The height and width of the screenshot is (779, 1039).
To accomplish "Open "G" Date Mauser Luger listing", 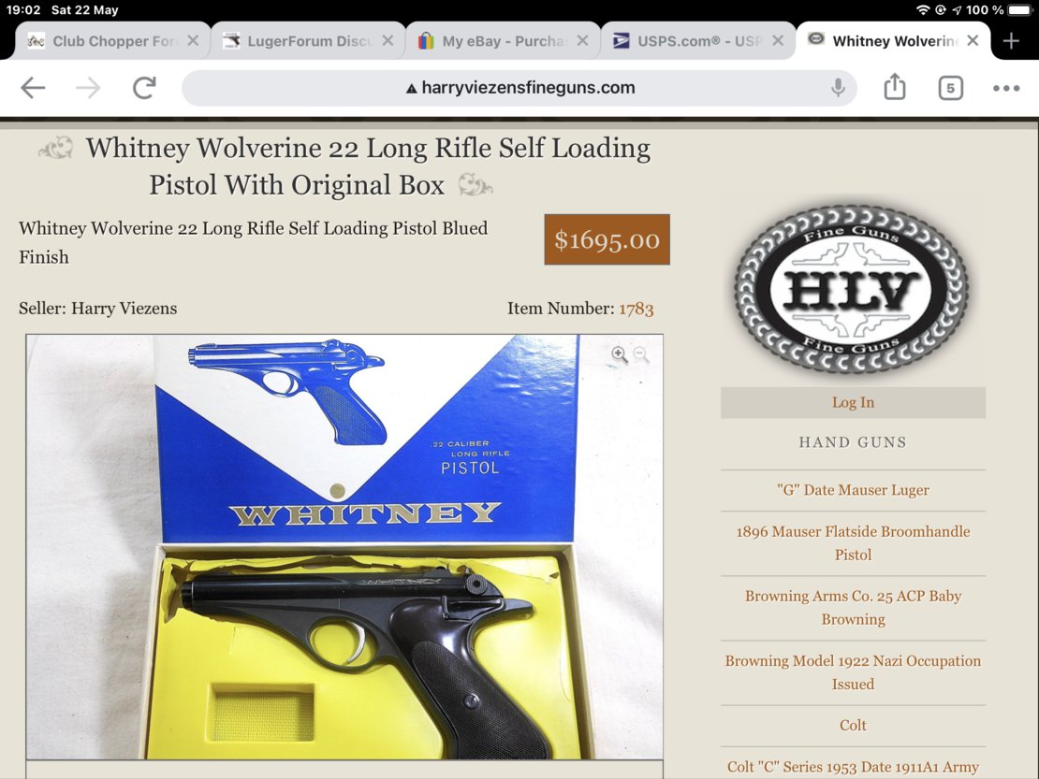I will (x=853, y=490).
